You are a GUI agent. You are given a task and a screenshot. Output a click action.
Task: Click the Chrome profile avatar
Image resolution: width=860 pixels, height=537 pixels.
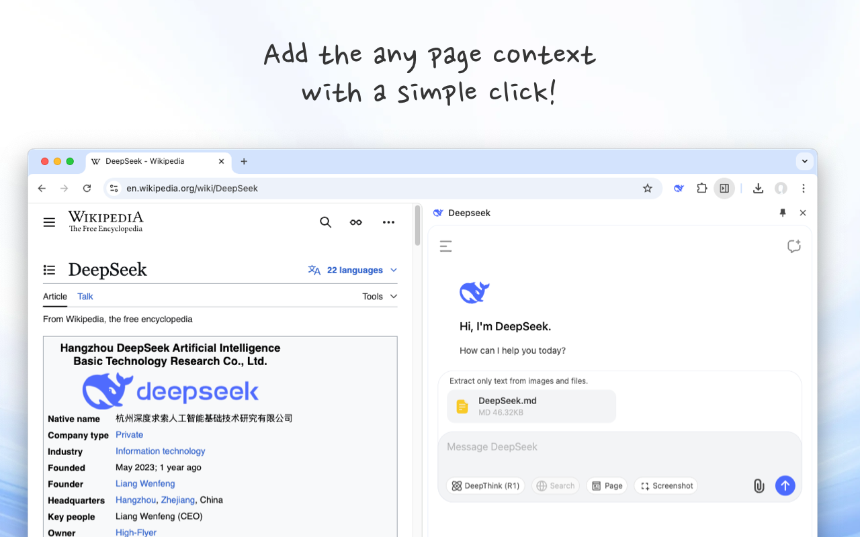[781, 189]
